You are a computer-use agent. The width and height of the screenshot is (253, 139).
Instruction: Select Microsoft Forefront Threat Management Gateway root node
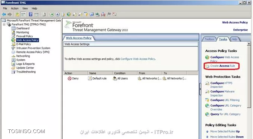tap(34, 20)
